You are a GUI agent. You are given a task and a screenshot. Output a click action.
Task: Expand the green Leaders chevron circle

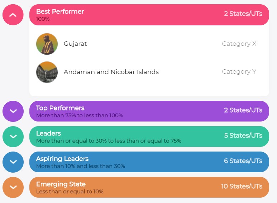(13, 137)
